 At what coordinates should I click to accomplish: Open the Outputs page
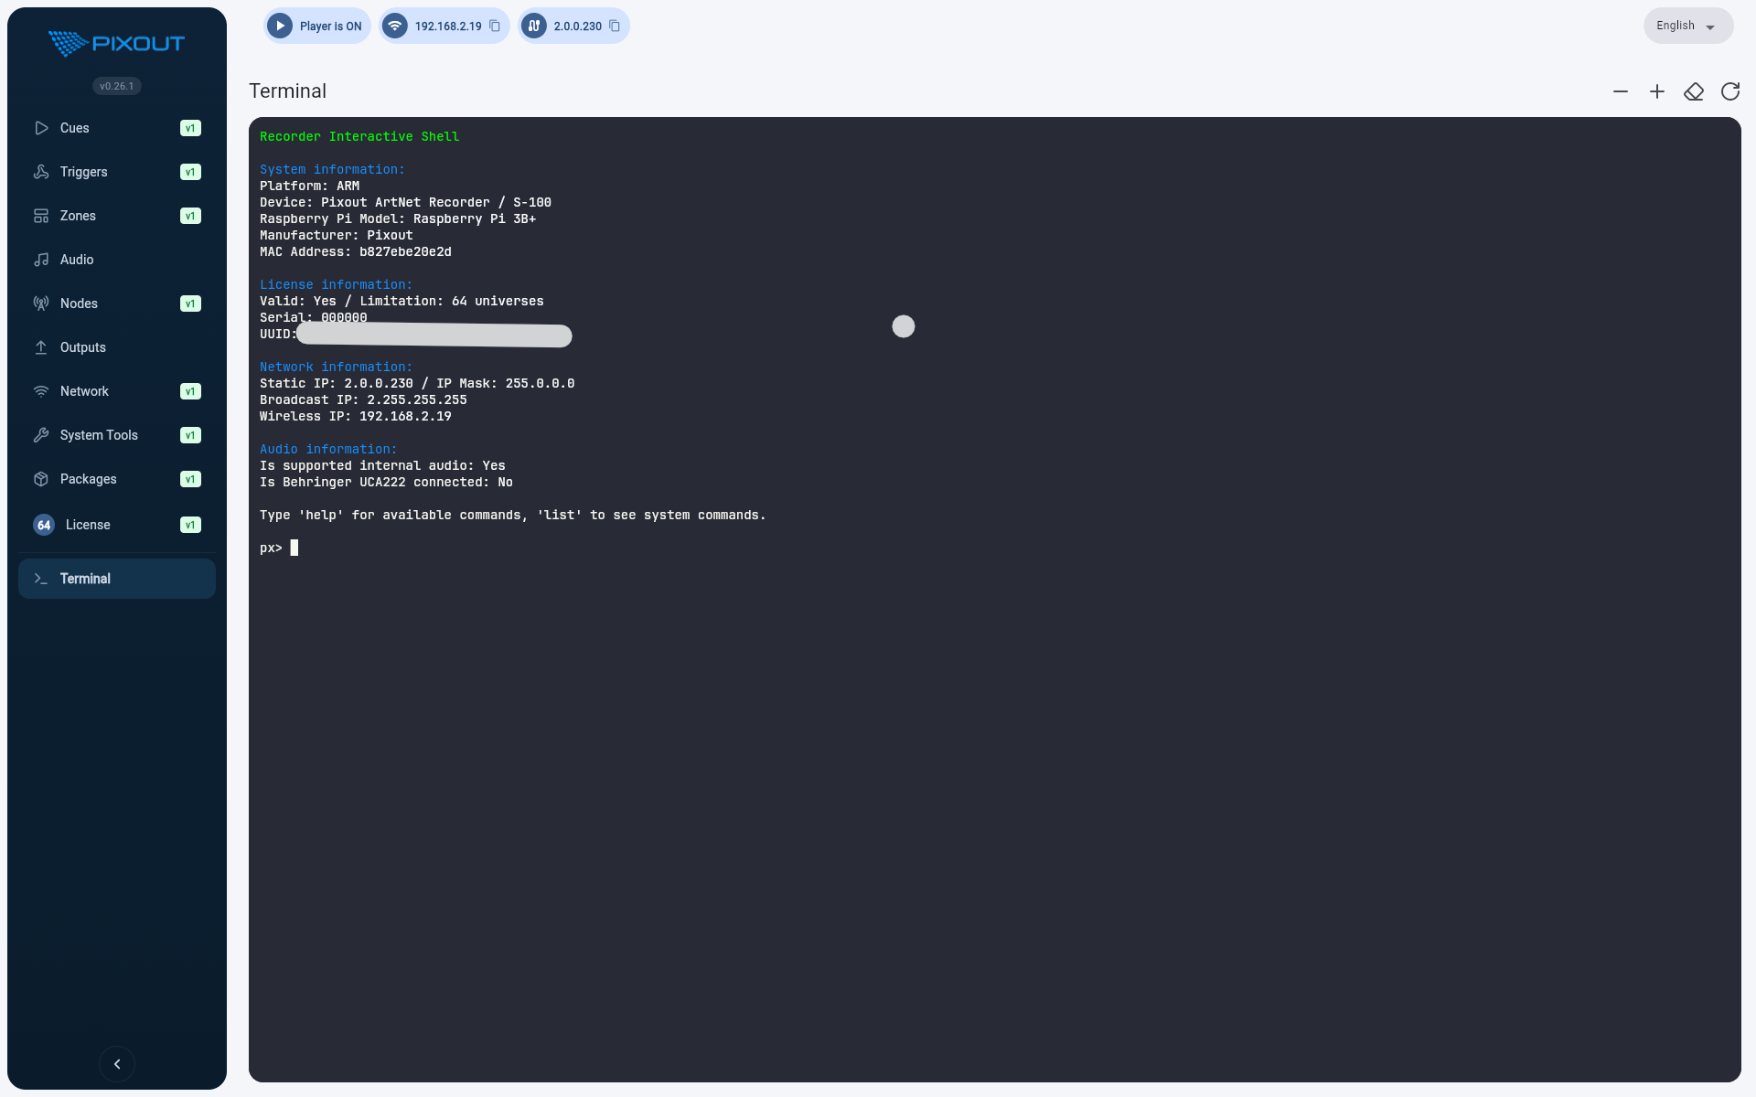tap(117, 347)
